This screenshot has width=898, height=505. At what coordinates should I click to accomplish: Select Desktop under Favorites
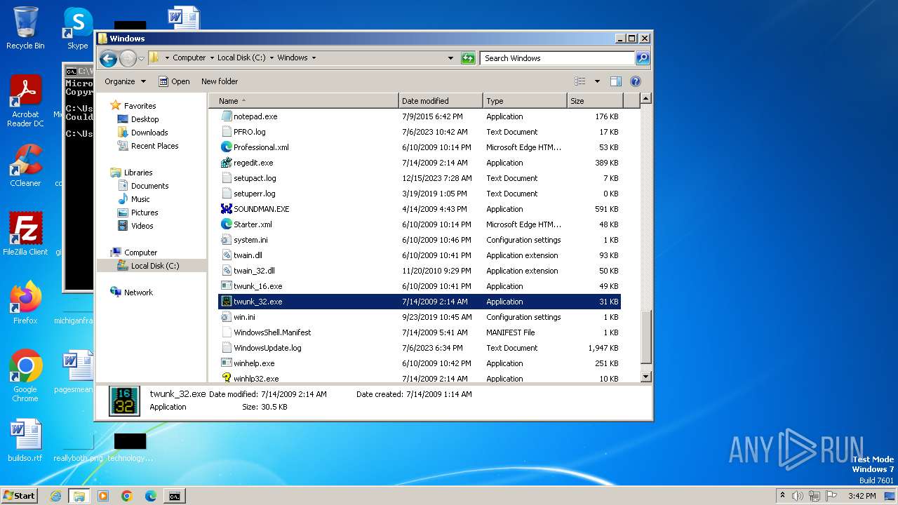tap(145, 119)
